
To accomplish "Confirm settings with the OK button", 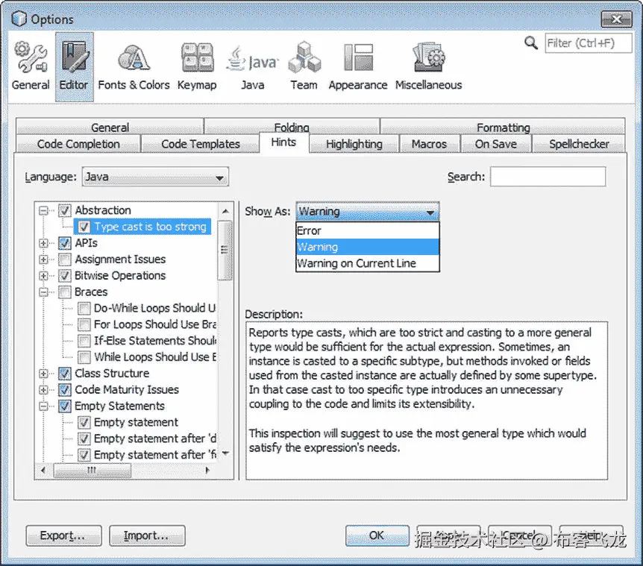I will click(377, 535).
